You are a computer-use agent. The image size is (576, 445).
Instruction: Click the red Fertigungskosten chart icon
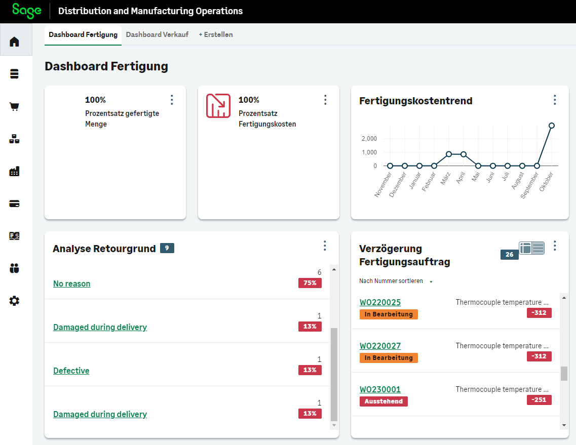218,106
